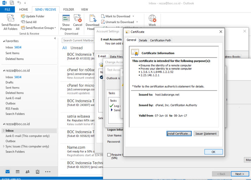Click the Download Headers icon
The image size is (251, 180).
(x=93, y=18)
